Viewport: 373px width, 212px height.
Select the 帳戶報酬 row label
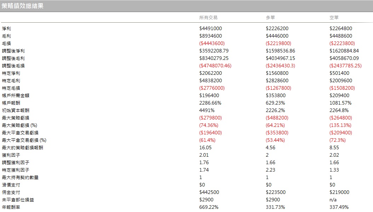[11, 103]
